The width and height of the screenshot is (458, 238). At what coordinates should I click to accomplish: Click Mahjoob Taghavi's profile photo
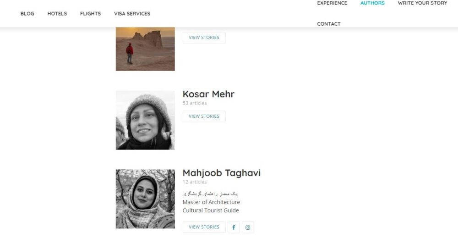(x=145, y=199)
